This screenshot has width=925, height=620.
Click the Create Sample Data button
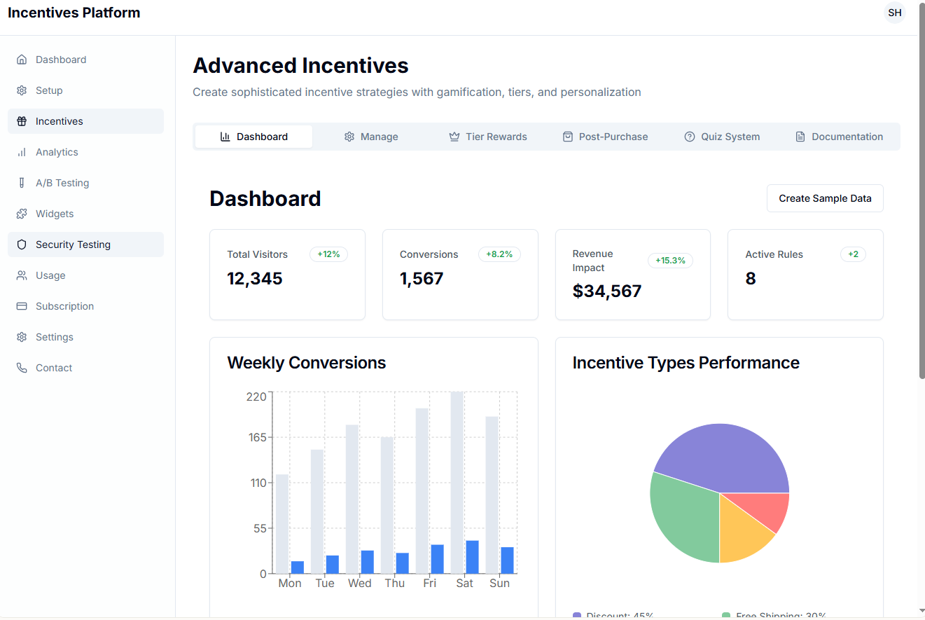824,198
